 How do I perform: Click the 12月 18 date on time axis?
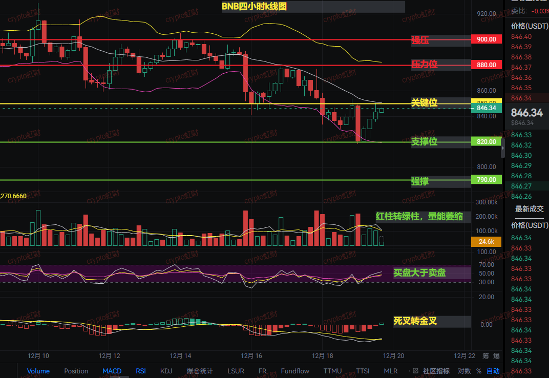pyautogui.click(x=323, y=356)
